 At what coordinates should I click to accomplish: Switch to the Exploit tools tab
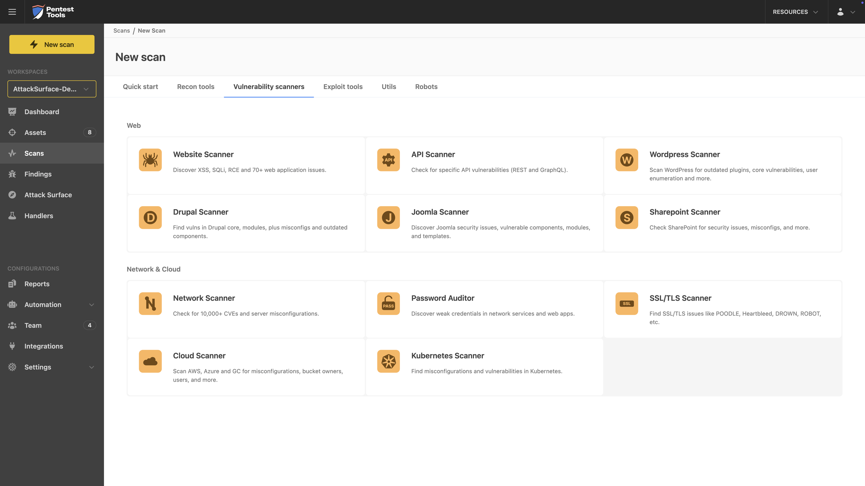[343, 87]
